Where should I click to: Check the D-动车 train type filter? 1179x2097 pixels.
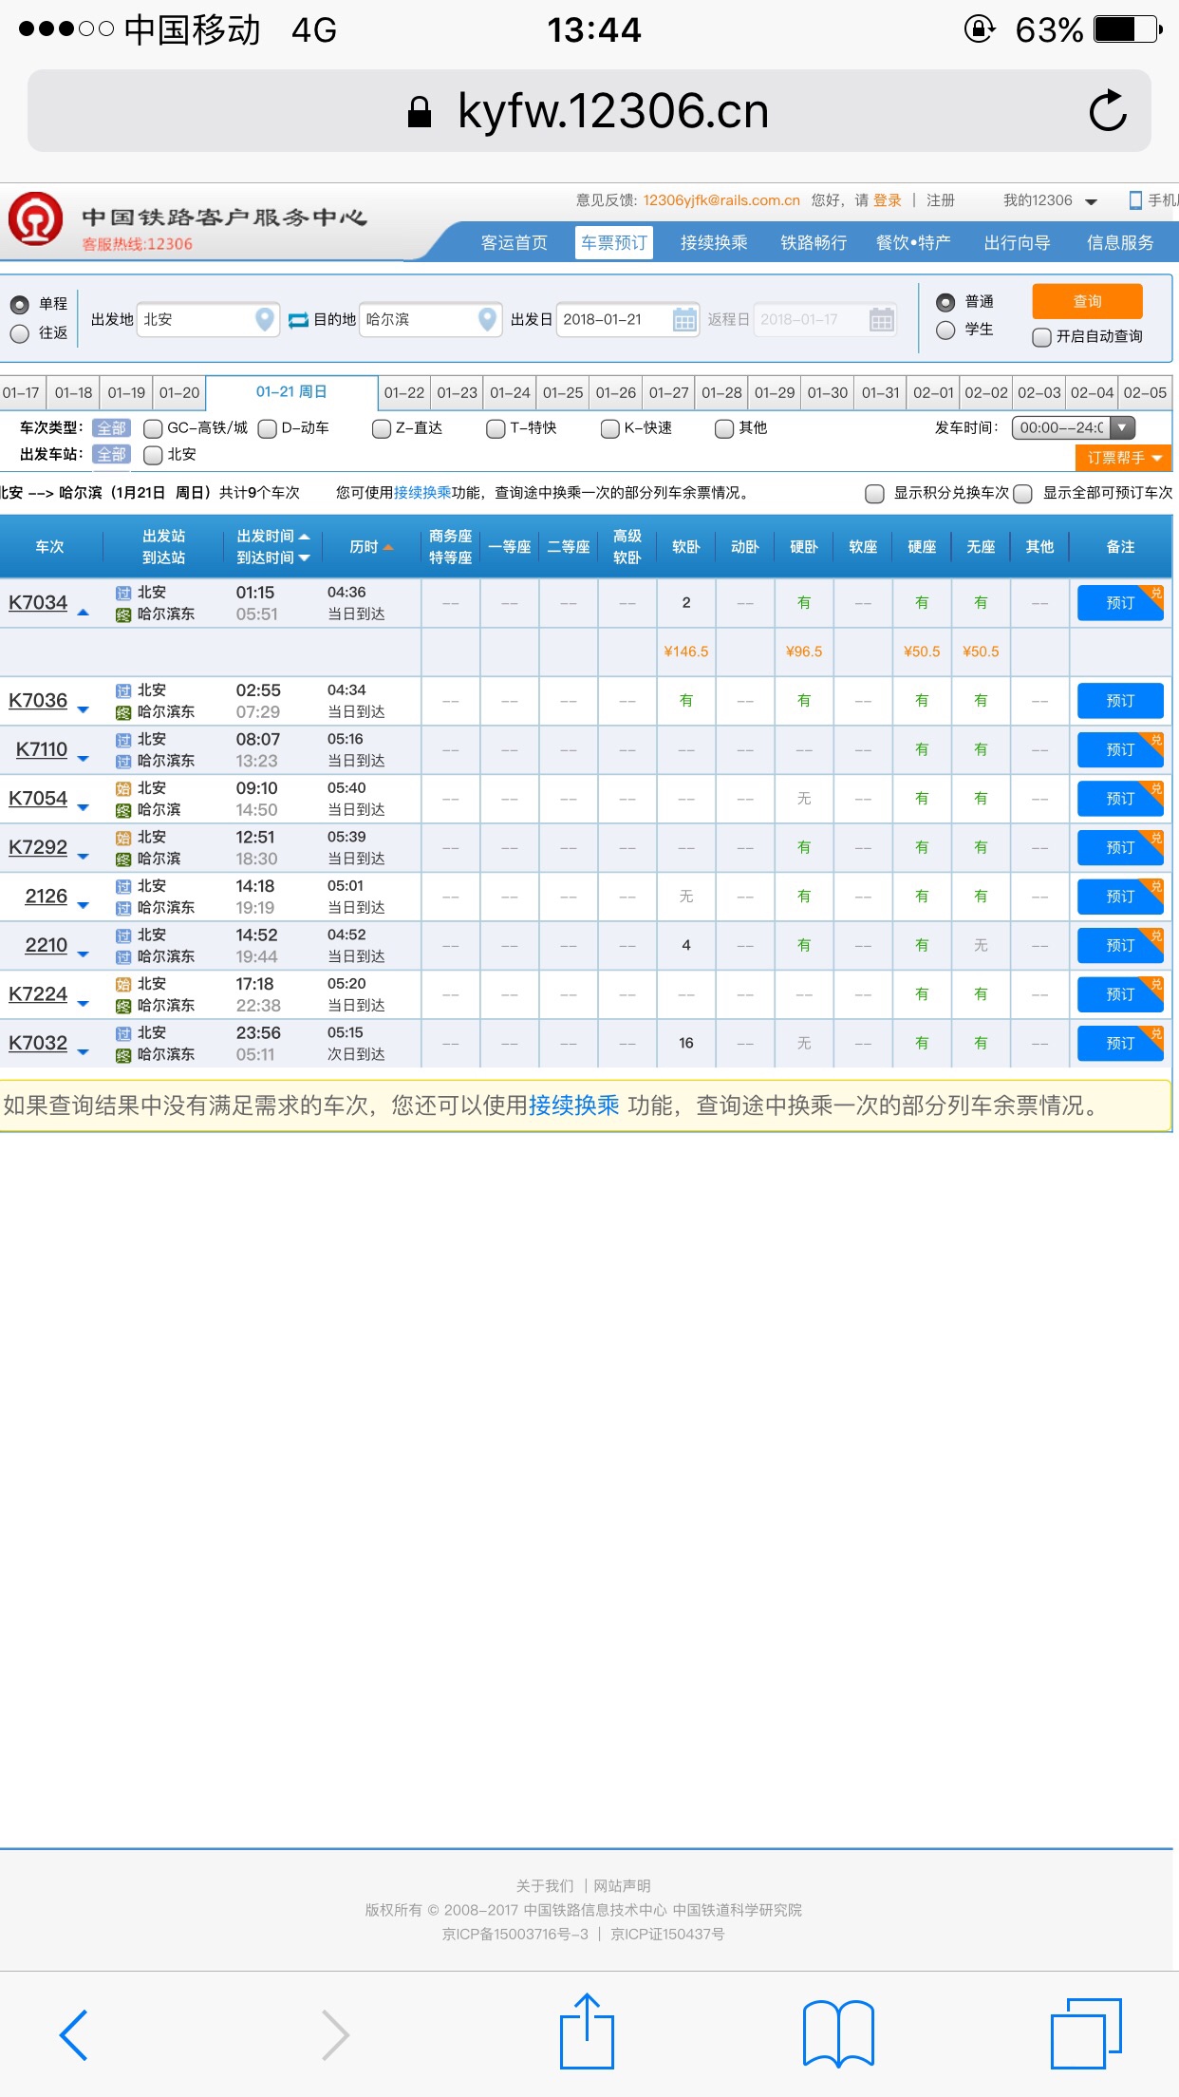267,429
